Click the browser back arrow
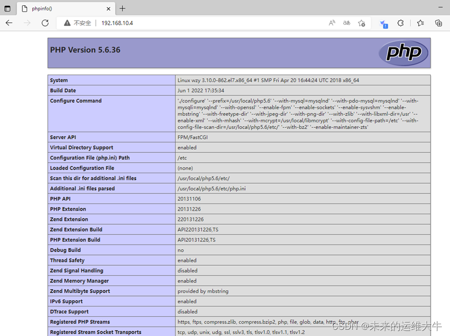Viewport: 450px width, 336px height. [9, 23]
